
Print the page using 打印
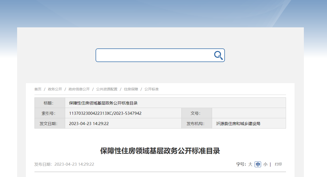click(x=278, y=164)
